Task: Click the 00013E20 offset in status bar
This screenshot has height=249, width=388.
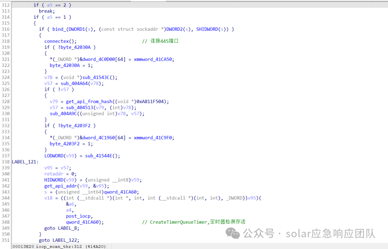Action: [x=23, y=246]
